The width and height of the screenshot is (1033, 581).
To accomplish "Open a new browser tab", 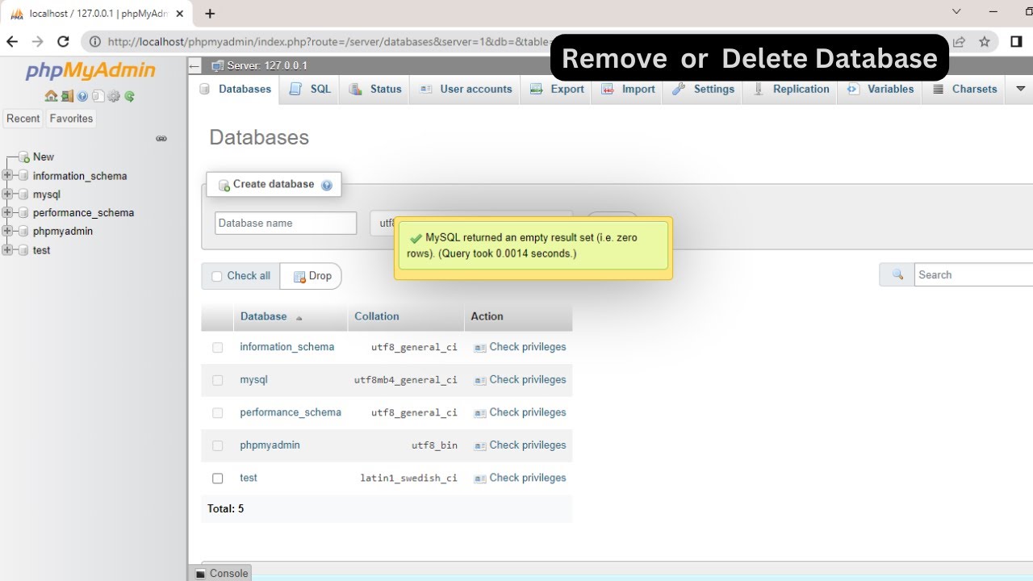I will (210, 14).
